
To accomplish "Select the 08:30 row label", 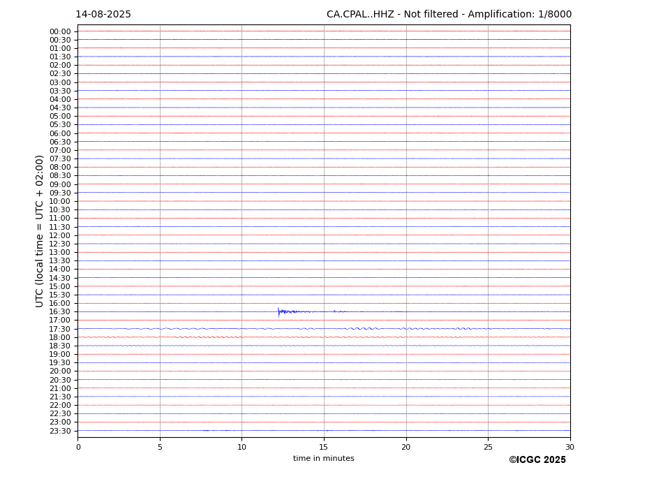I will pos(60,176).
